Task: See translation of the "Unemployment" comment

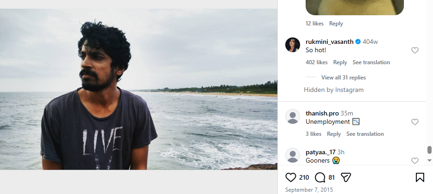Action: (365, 134)
